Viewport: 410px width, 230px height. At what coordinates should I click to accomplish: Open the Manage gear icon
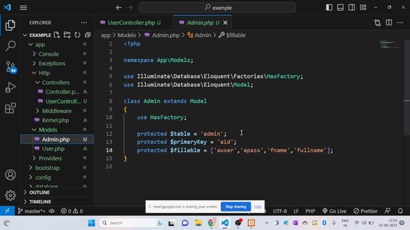point(10,195)
